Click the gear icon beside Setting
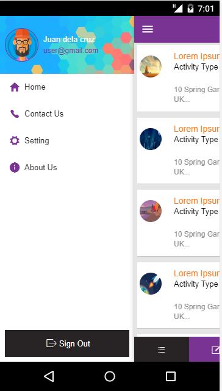Screen dimensions: 222x391 (15, 140)
